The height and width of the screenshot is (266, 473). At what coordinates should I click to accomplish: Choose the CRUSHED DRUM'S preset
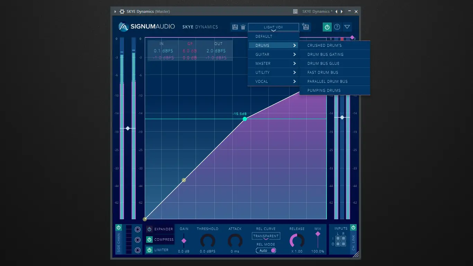coord(335,45)
